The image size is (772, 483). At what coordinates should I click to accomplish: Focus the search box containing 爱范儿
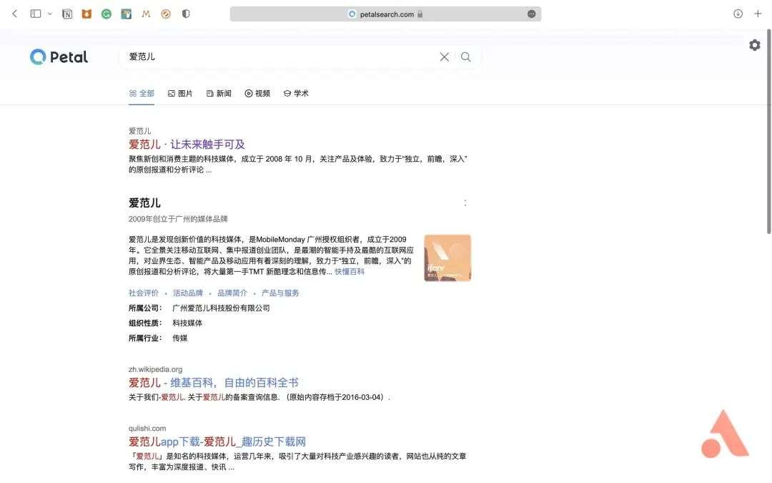[x=281, y=57]
